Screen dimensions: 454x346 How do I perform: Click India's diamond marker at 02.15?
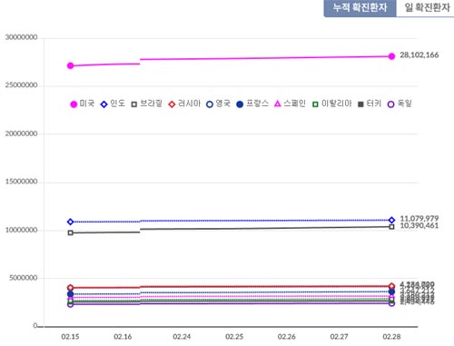(x=70, y=222)
